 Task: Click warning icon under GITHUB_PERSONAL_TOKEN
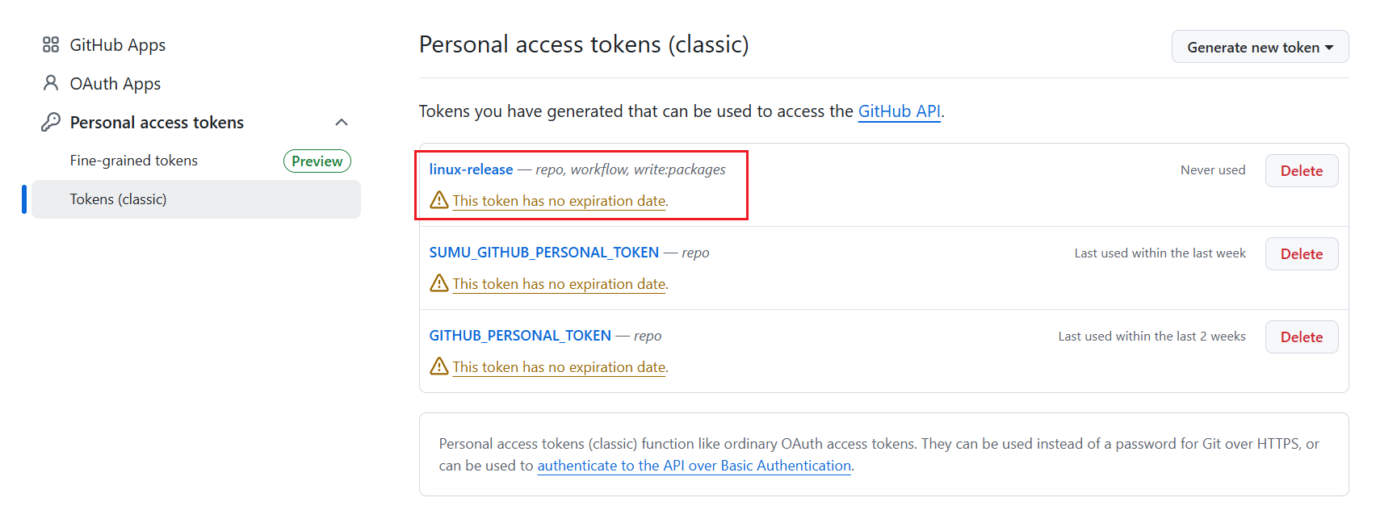tap(439, 366)
